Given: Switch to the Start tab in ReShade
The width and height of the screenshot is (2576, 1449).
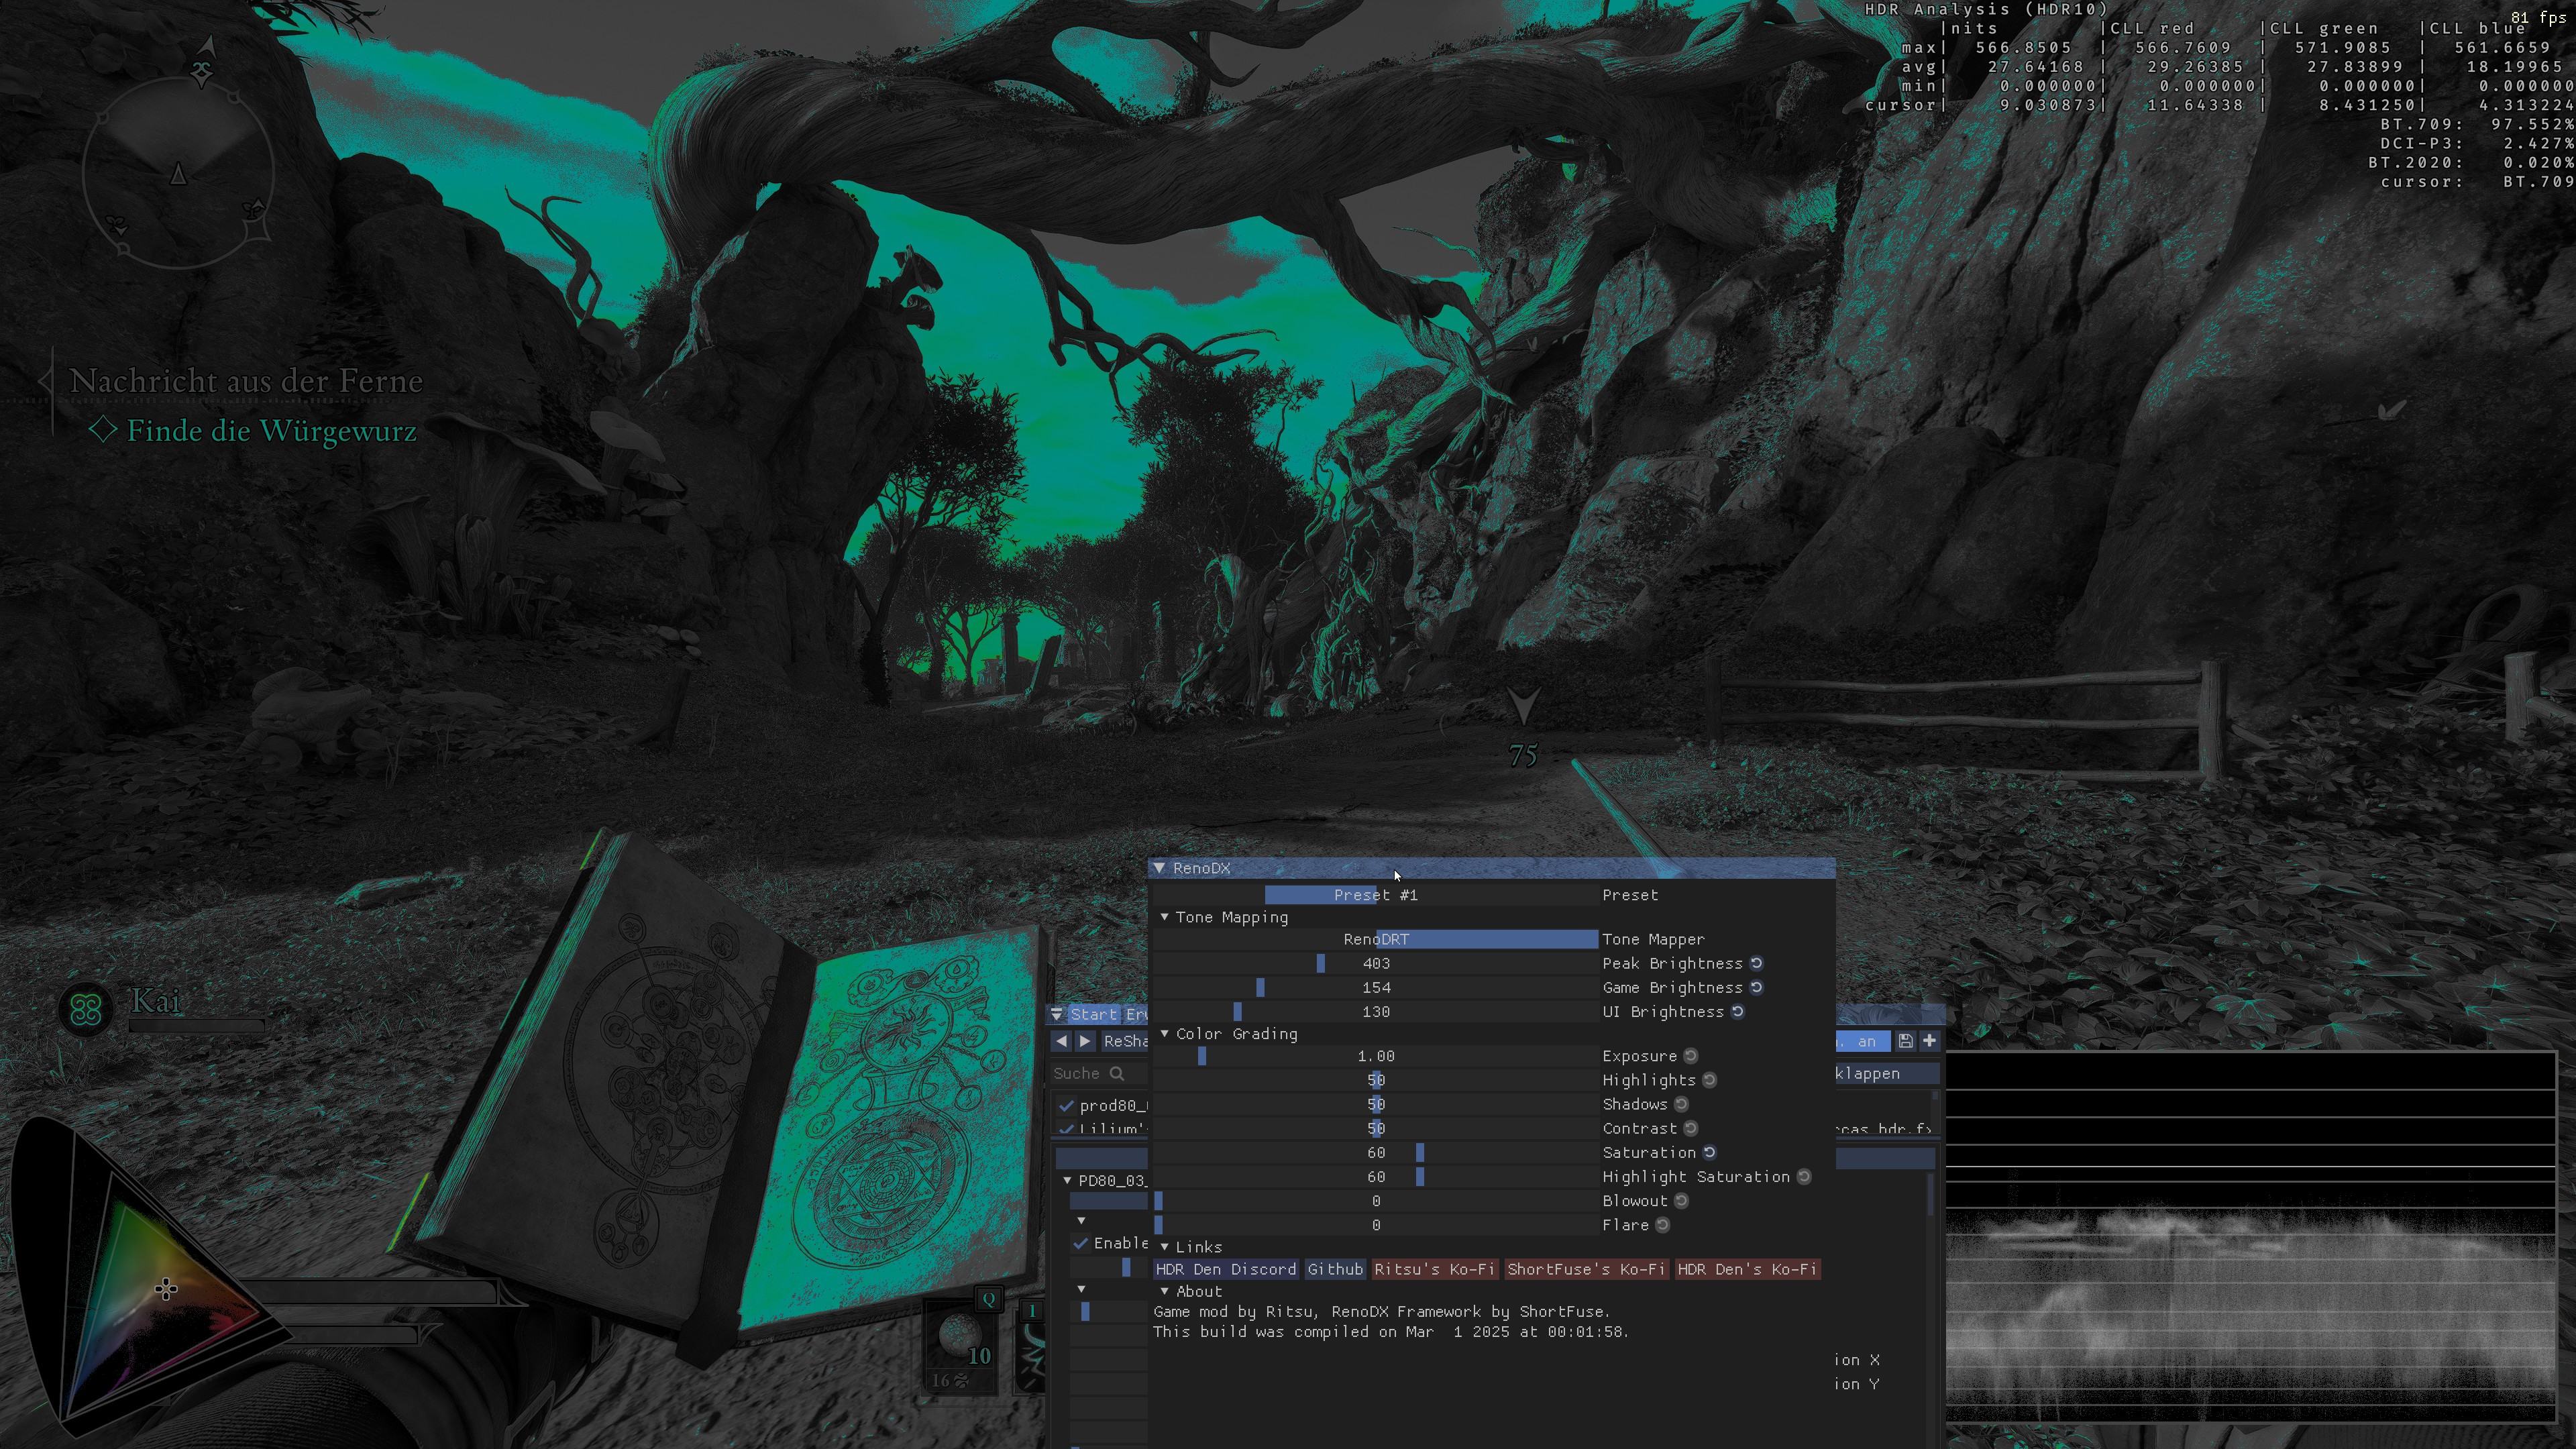Looking at the screenshot, I should (x=1094, y=1014).
